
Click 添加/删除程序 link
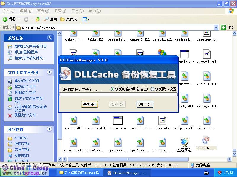(x=26, y=52)
